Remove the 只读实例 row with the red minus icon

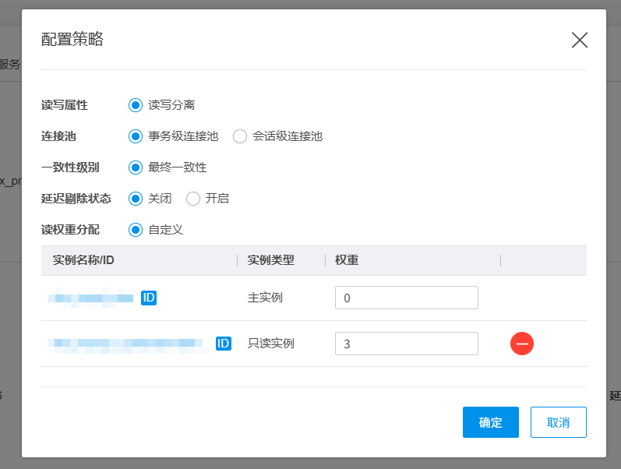coord(521,344)
